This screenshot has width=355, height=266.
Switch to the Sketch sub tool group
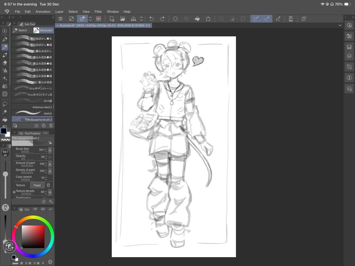point(22,30)
